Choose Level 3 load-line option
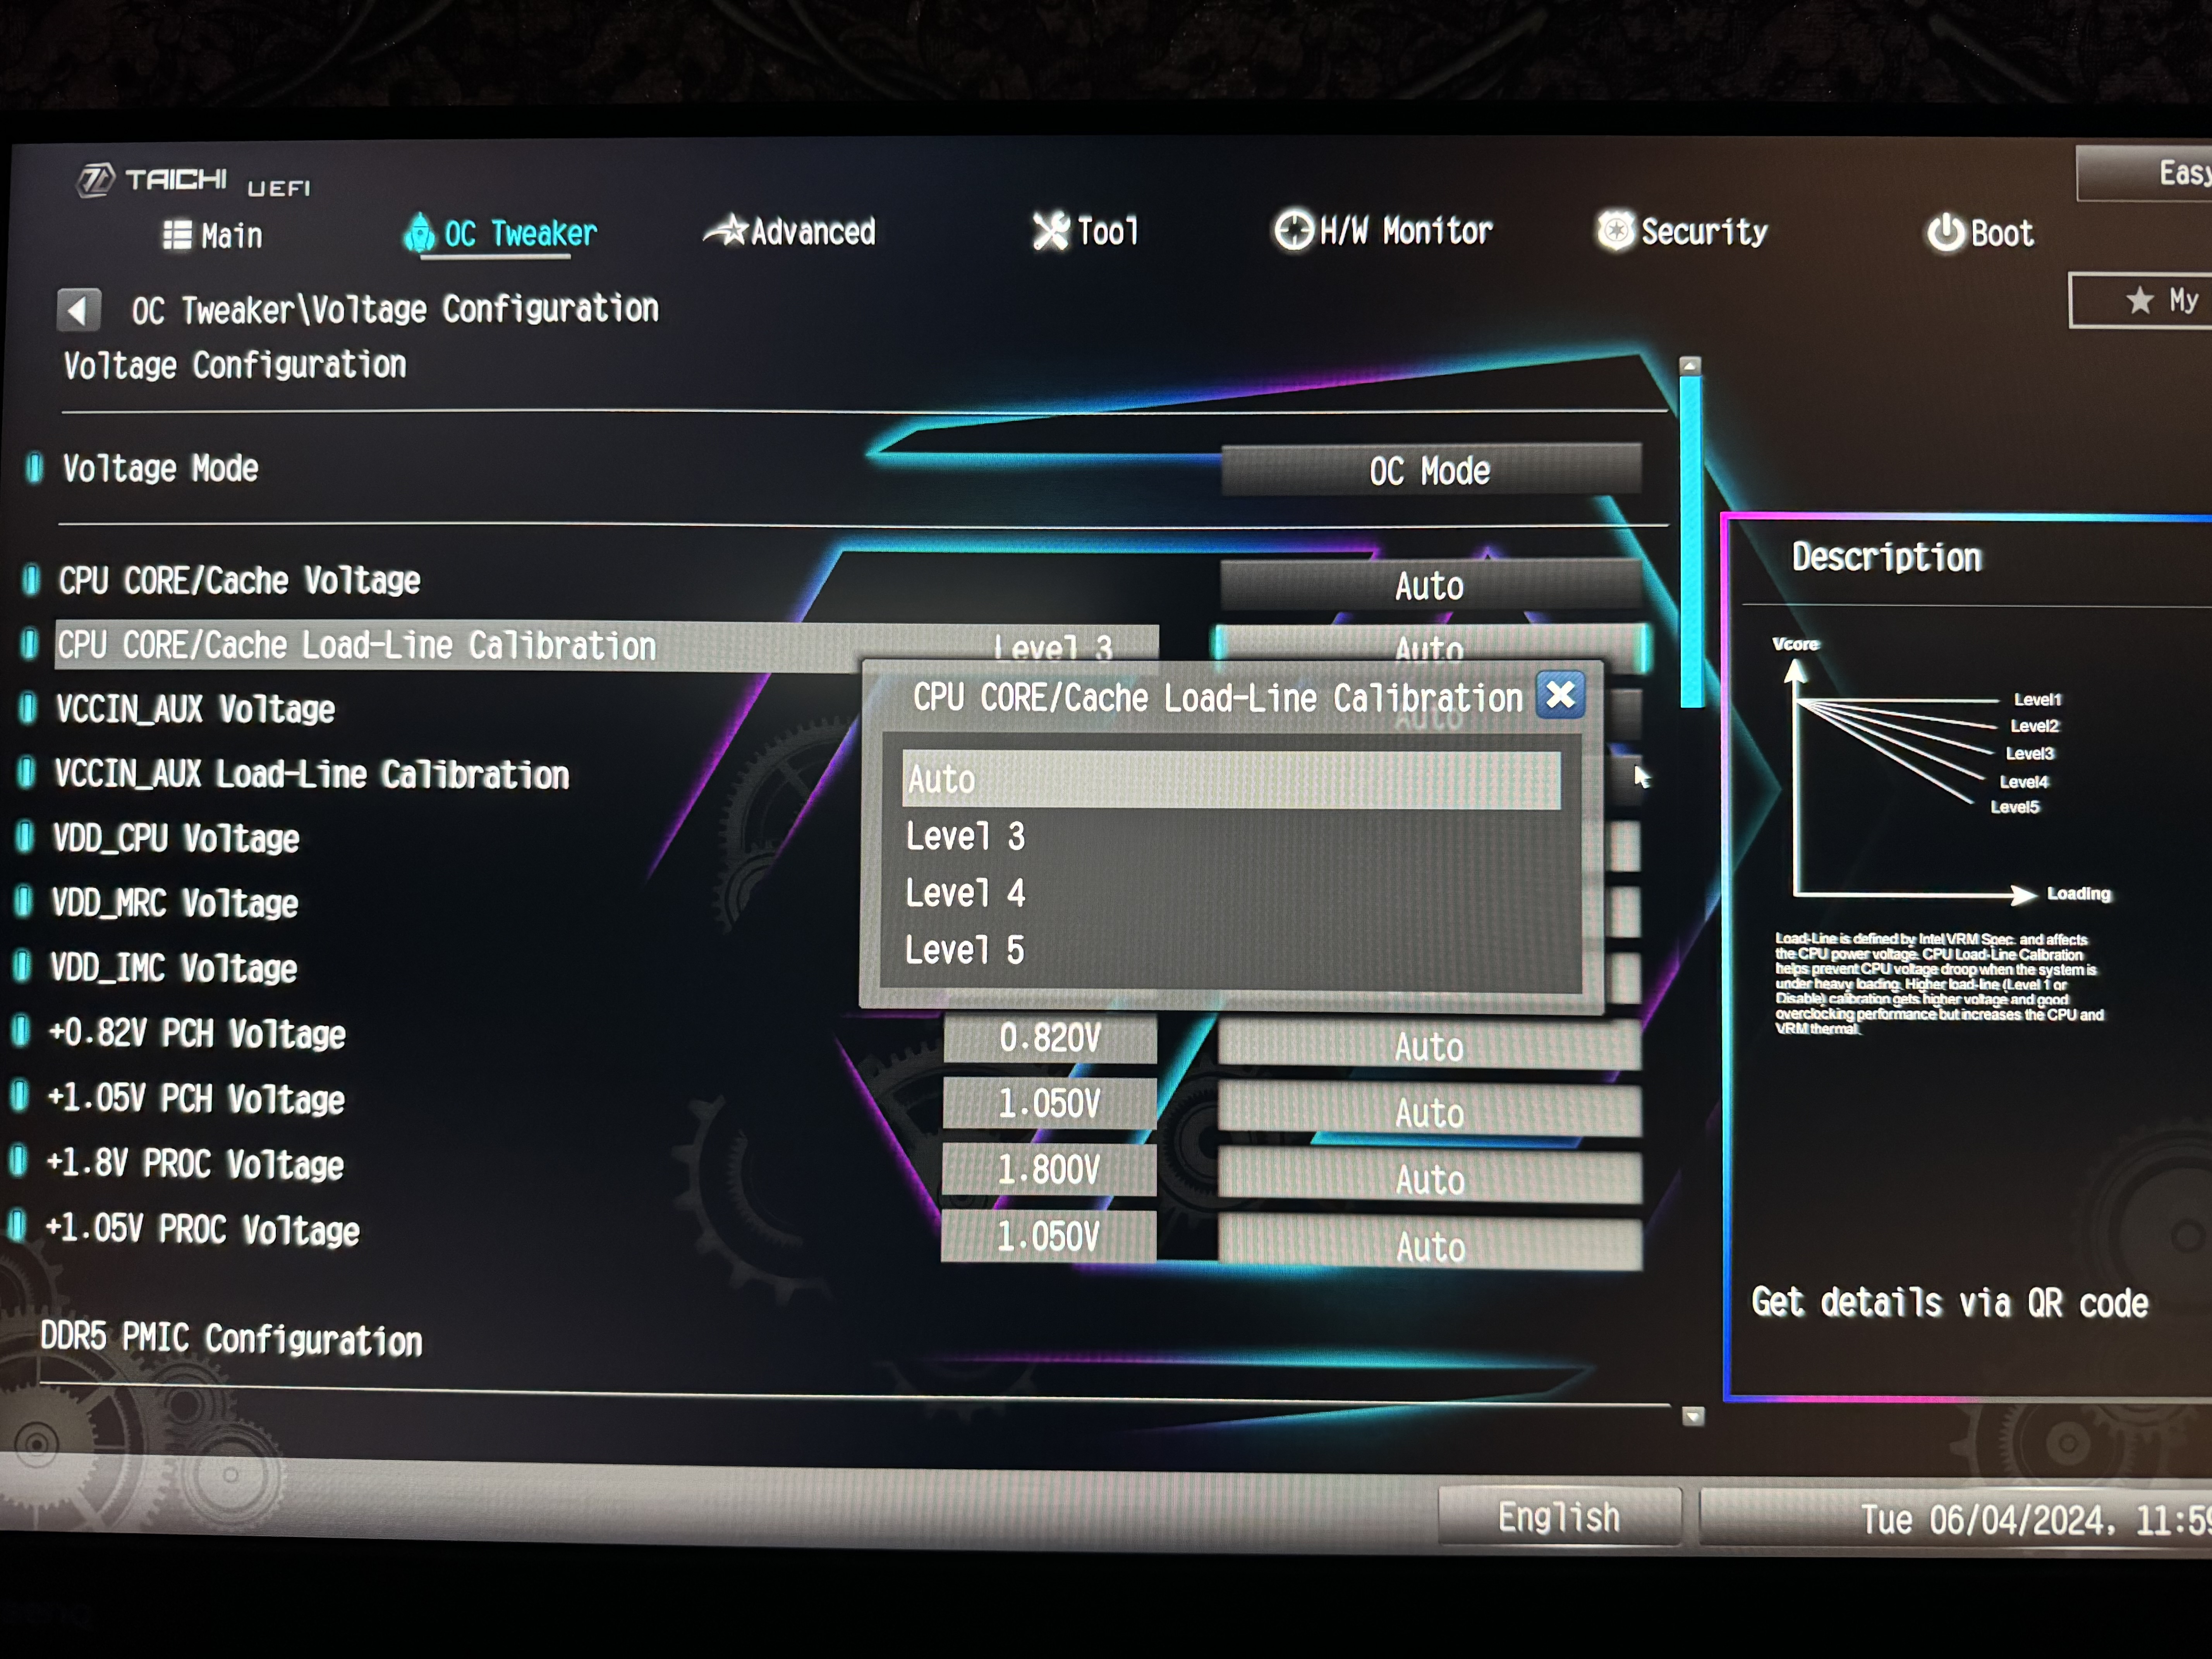The width and height of the screenshot is (2212, 1659). [966, 837]
